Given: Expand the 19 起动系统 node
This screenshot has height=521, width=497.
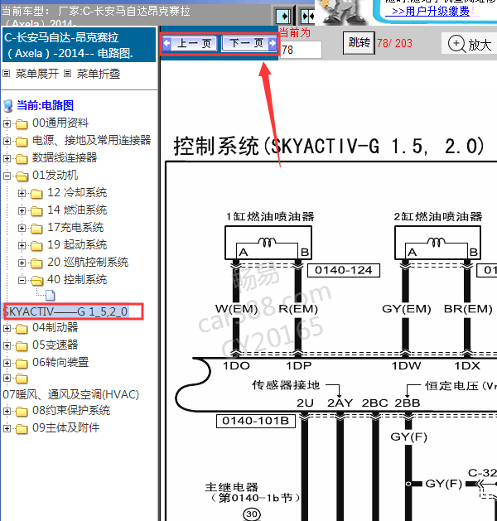Looking at the screenshot, I should tap(22, 245).
